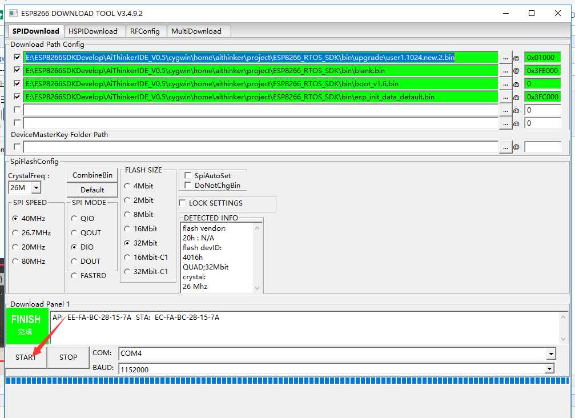Click the QUAD;32Mbit detected info text
The image size is (575, 418).
coord(206,267)
